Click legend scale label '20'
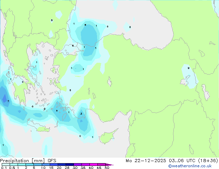219x169 pixels. tap(59, 168)
